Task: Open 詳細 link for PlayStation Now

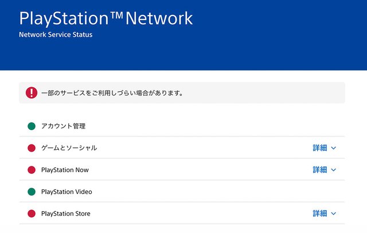Action: [319, 170]
